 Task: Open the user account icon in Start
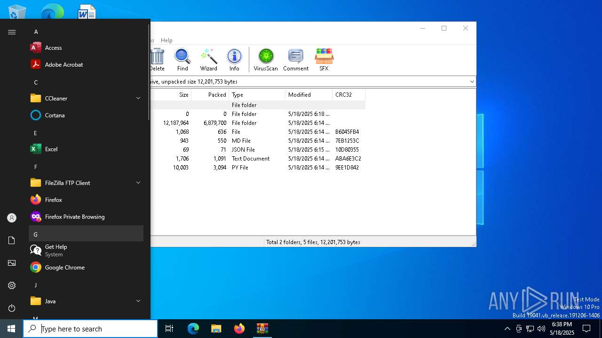point(12,218)
